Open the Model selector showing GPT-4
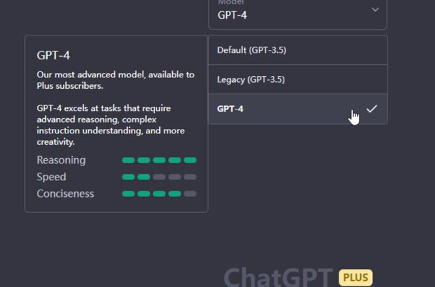The height and width of the screenshot is (287, 435). (297, 14)
